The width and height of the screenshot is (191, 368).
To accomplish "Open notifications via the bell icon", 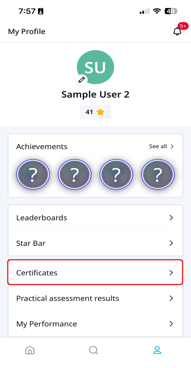I will click(x=177, y=31).
